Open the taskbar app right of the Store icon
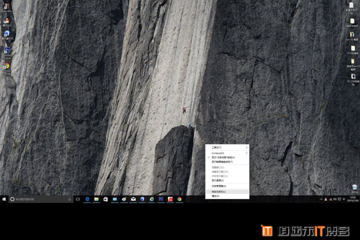This screenshot has width=360, height=240. click(115, 199)
